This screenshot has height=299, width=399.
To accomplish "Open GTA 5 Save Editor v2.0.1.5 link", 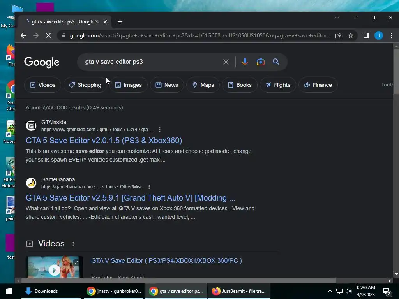I will [104, 141].
